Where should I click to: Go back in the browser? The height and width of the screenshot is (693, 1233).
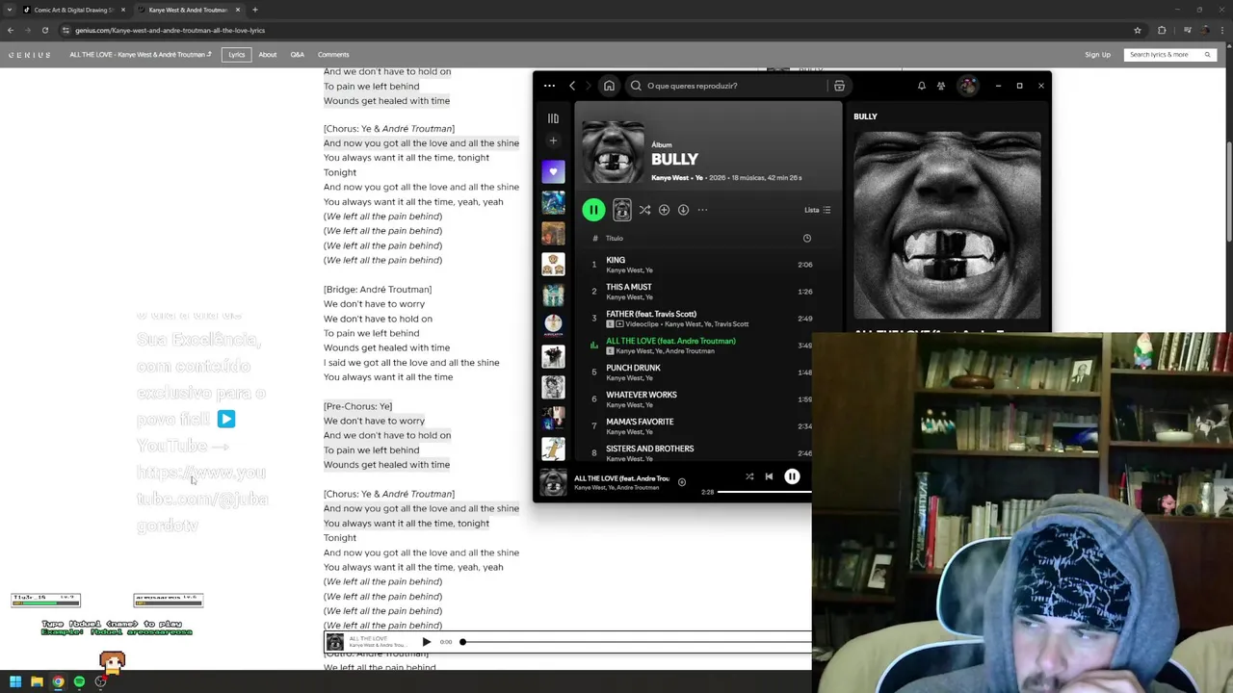(11, 30)
